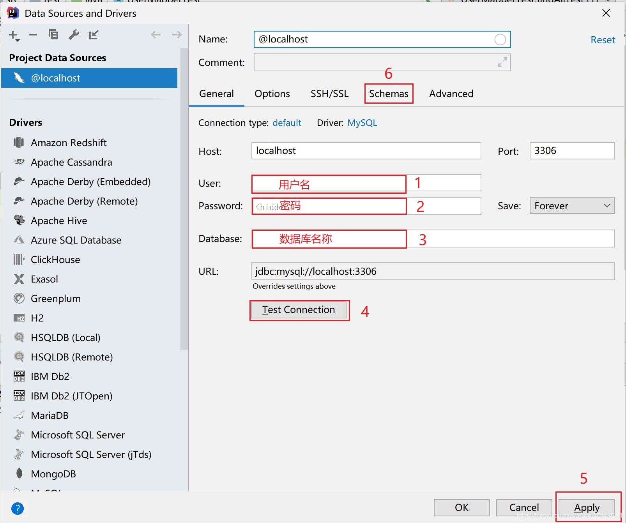Focus the URL input field
The height and width of the screenshot is (523, 626).
coord(433,271)
